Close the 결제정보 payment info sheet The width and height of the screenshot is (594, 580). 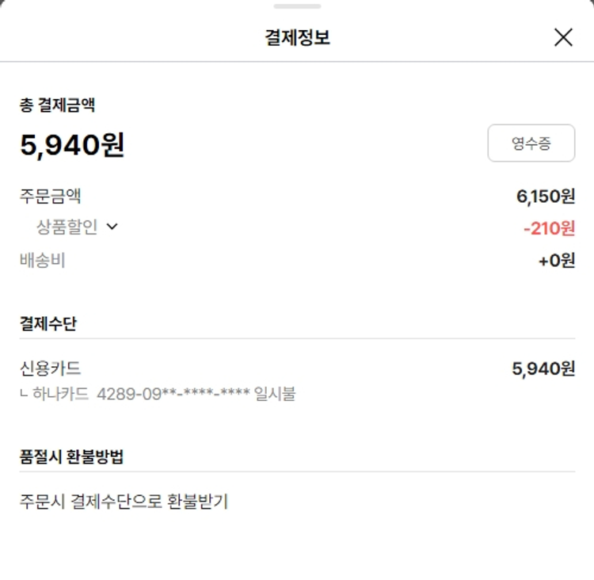click(x=563, y=37)
